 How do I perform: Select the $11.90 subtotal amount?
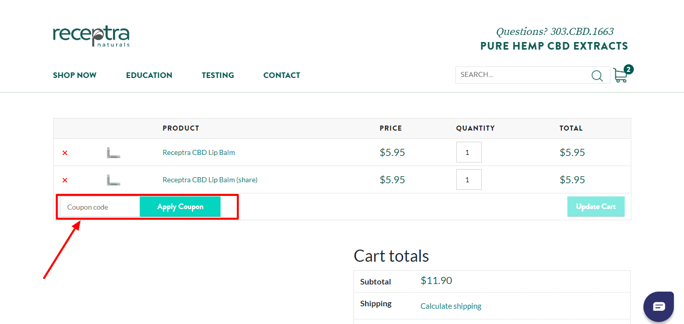coord(437,280)
